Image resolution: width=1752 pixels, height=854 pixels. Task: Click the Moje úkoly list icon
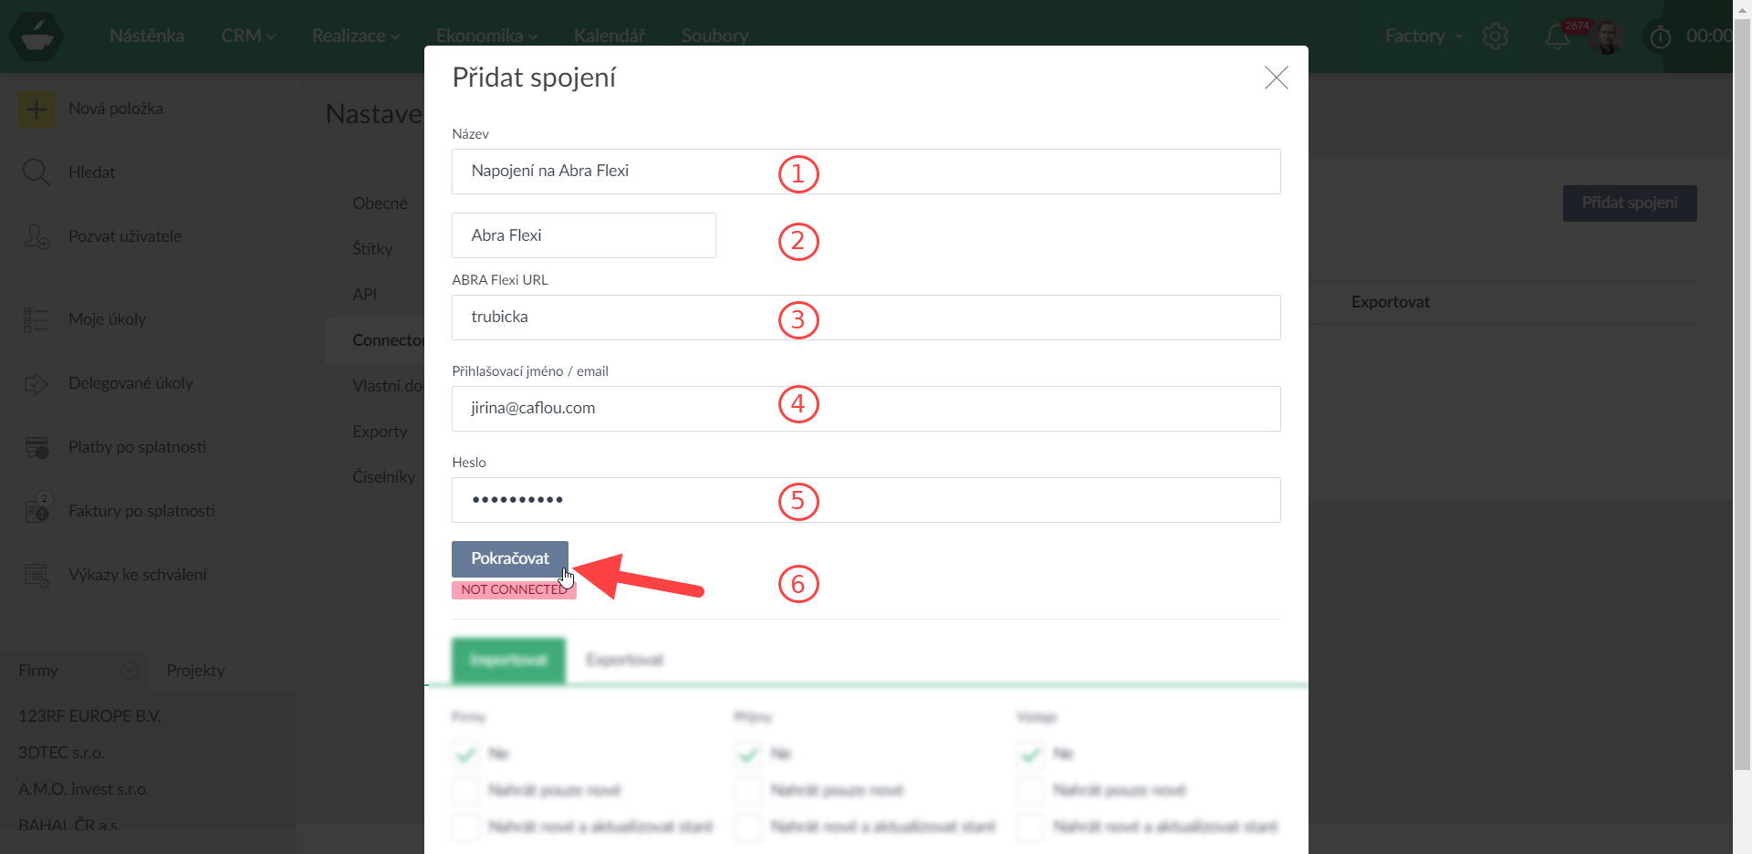tap(36, 319)
